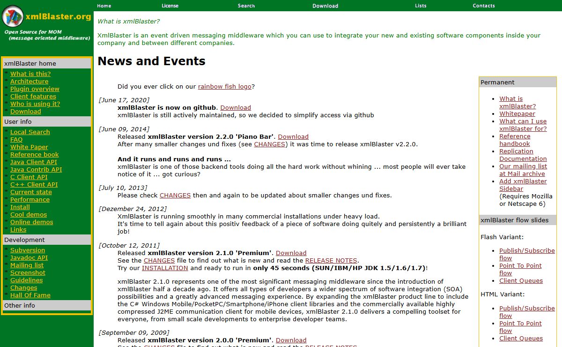Open Local Search in User info

click(30, 132)
